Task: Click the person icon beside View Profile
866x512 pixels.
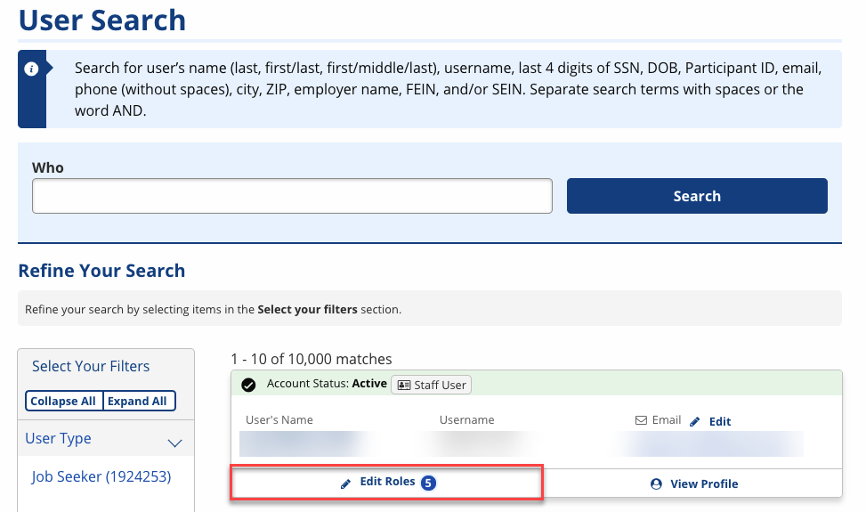Action: 657,484
